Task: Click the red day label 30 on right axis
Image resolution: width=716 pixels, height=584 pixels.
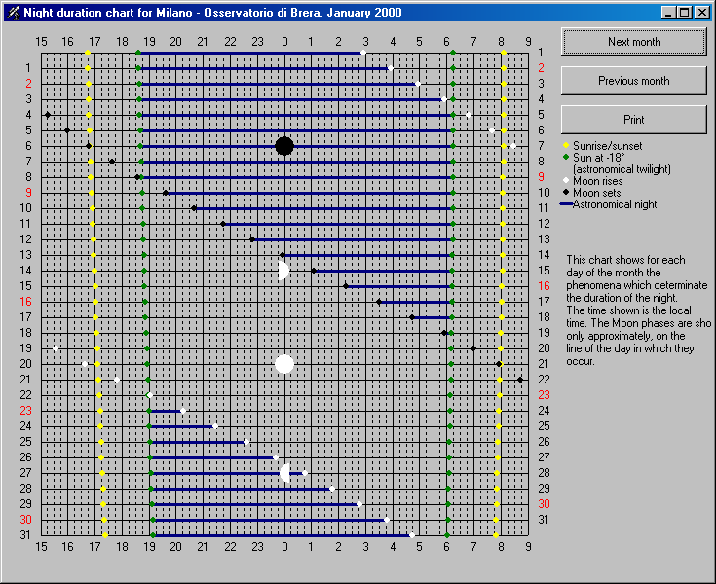Action: (544, 504)
